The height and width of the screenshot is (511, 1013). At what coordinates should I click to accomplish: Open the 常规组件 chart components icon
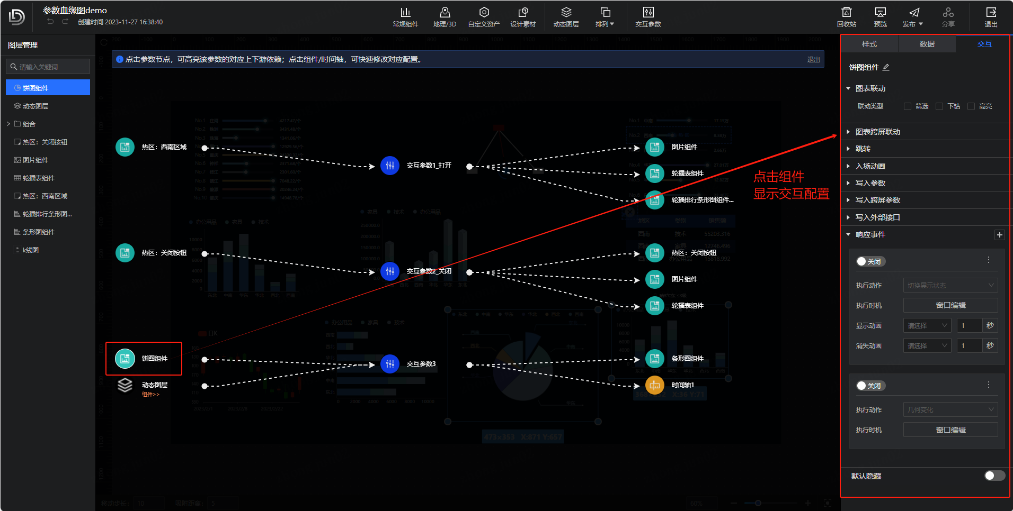coord(405,13)
